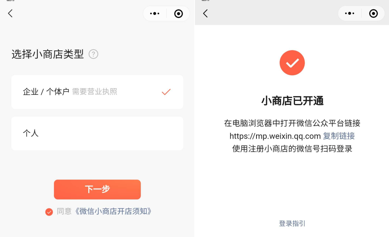Go back from the 选择小商店类型 screen
The height and width of the screenshot is (237, 389).
pyautogui.click(x=10, y=13)
